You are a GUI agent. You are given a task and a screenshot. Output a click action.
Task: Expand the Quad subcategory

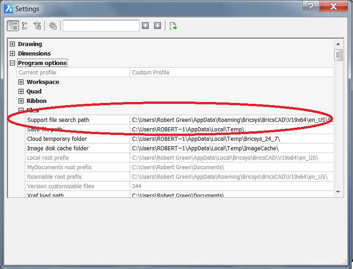click(21, 91)
